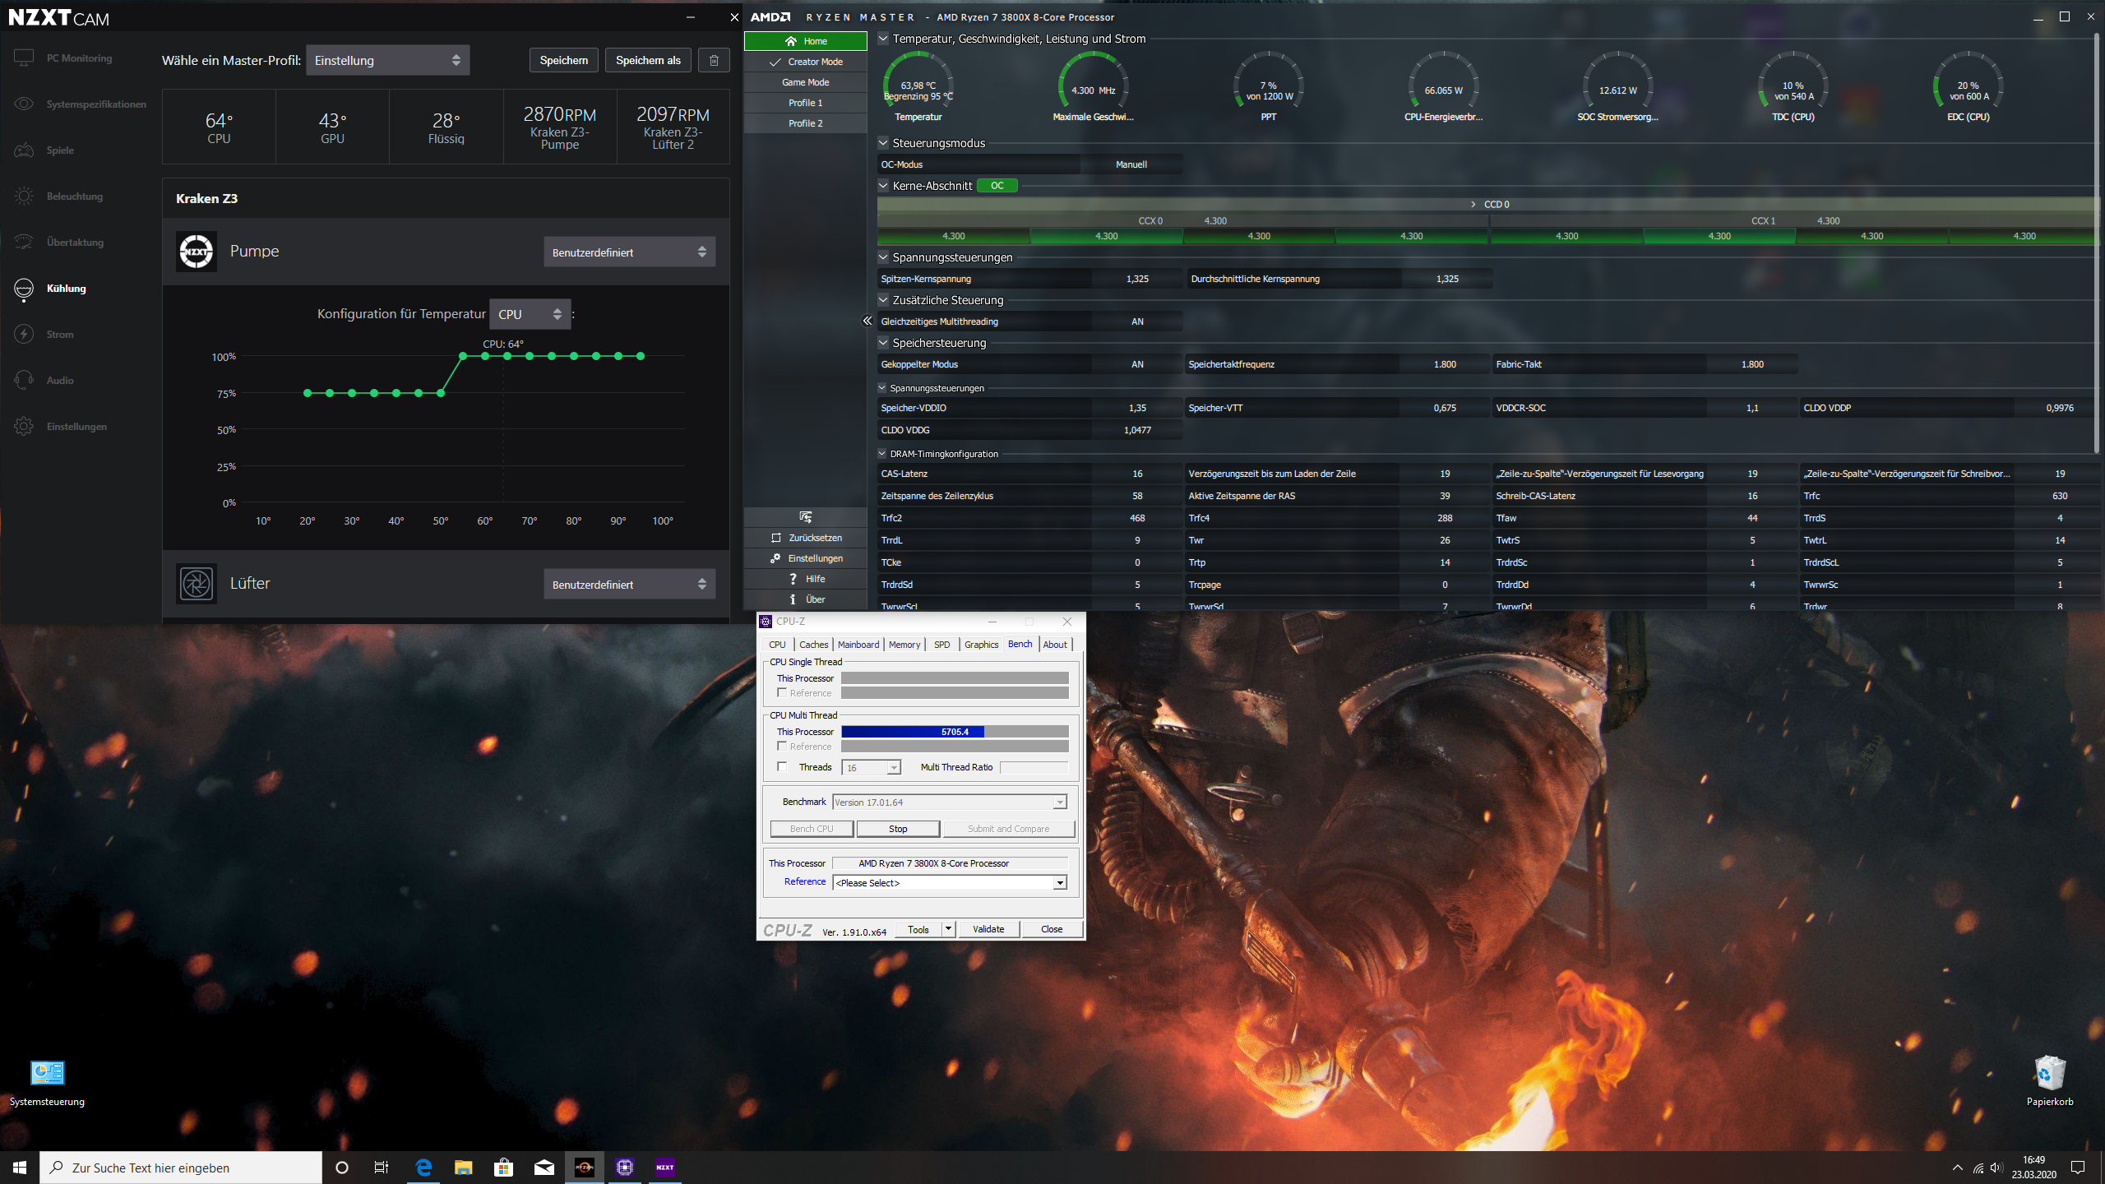The width and height of the screenshot is (2105, 1184).
Task: Click the 60° point on the pump curve
Action: pos(485,356)
